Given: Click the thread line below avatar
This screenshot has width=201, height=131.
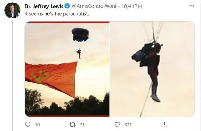Looking at the screenshot, I should coord(13,75).
